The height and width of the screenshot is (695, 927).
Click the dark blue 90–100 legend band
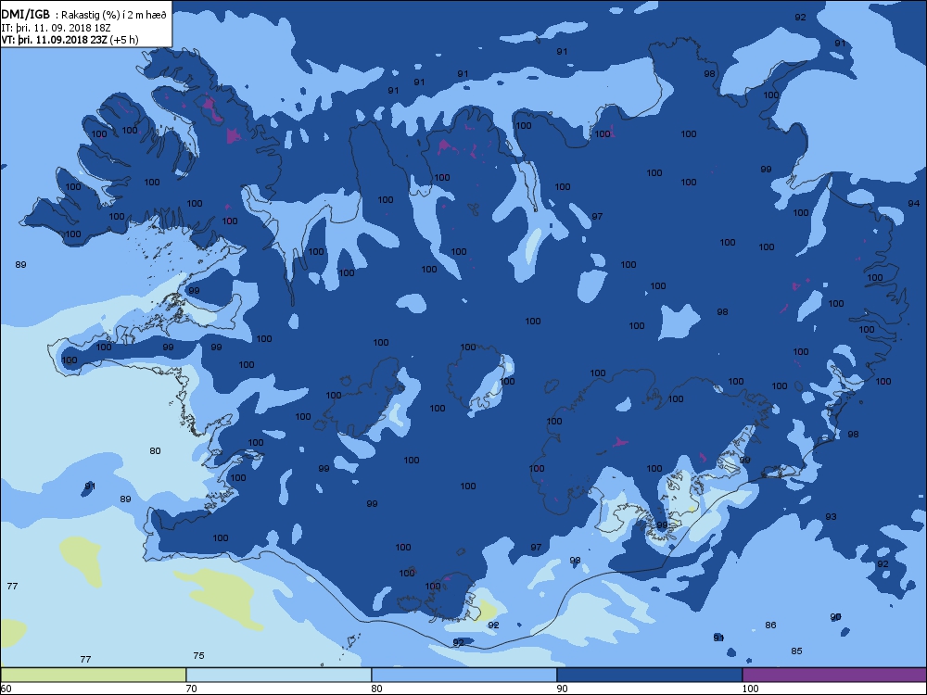tap(649, 675)
